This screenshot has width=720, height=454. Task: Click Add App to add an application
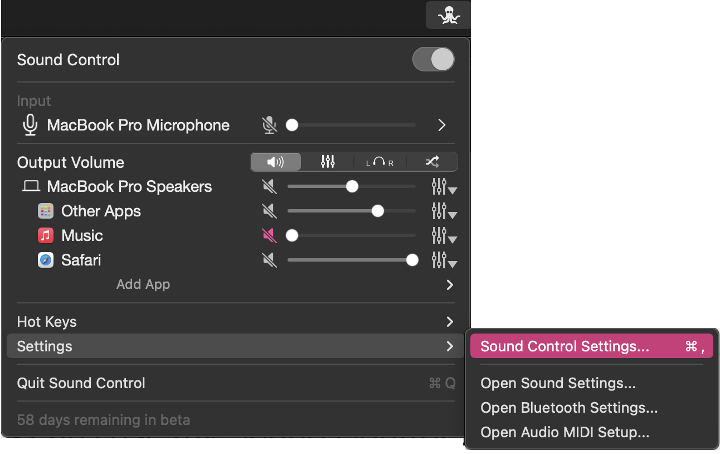(143, 284)
